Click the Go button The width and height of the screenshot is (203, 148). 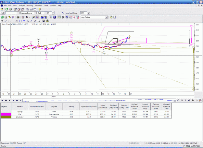[x=3, y=13]
